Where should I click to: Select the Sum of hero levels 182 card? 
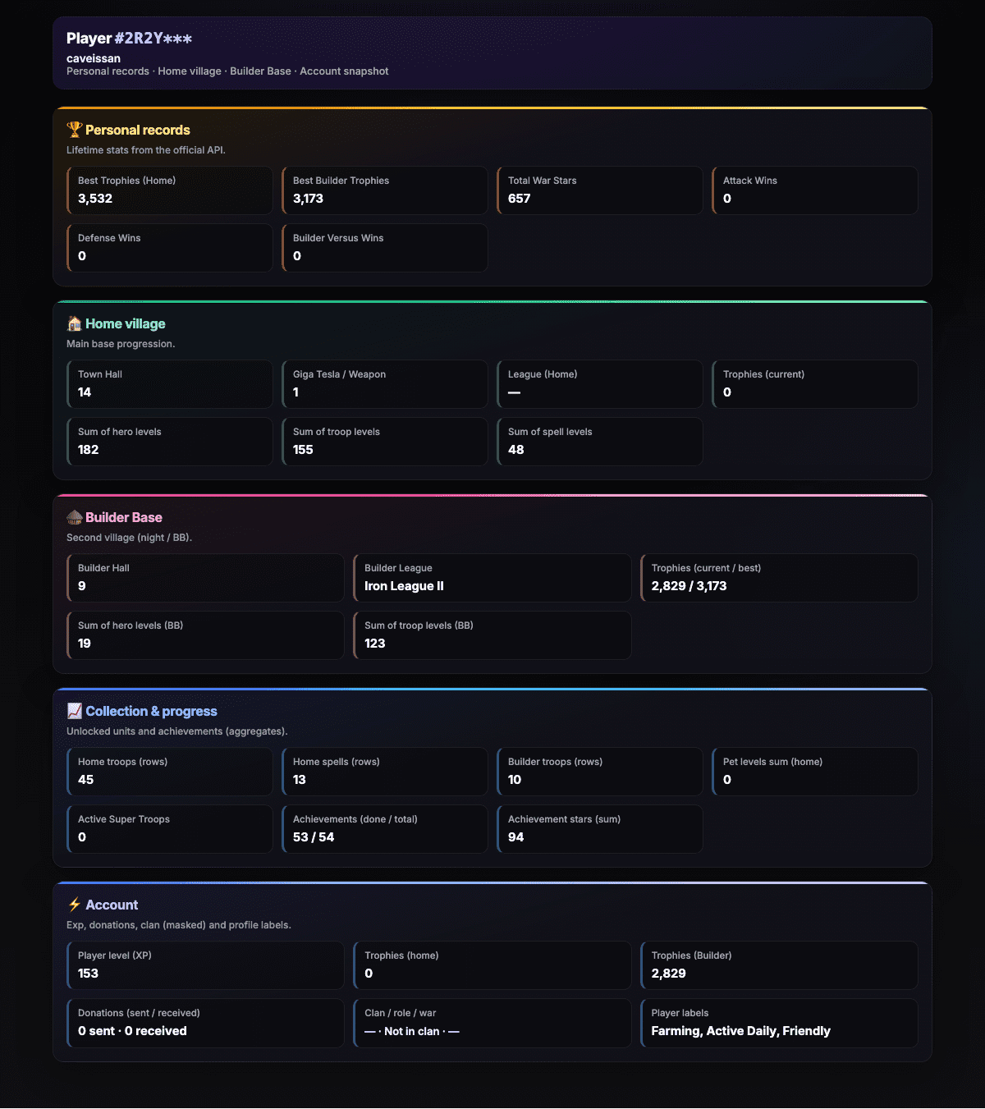point(170,442)
